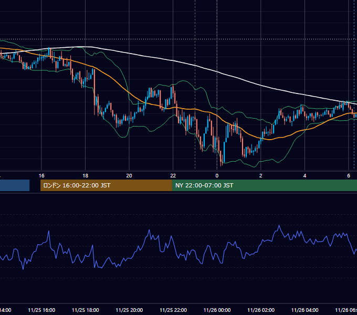Click hour label 18 on upper chart axis
The height and width of the screenshot is (315, 357).
coord(86,176)
